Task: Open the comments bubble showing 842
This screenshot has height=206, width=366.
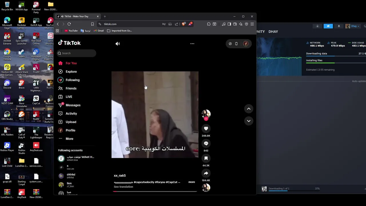Action: 206,143
